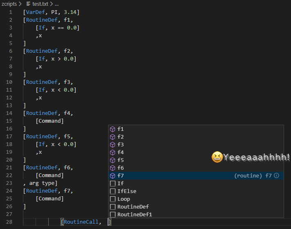The image size is (291, 229).
Task: Insert the IfElse snippet suggestion
Action: (126, 191)
